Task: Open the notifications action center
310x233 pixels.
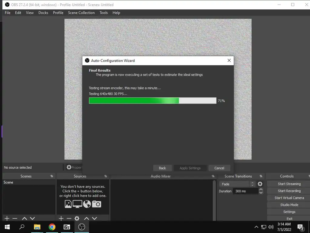Action: tap(300, 227)
